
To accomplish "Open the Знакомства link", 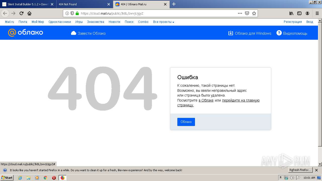I will click(x=96, y=22).
